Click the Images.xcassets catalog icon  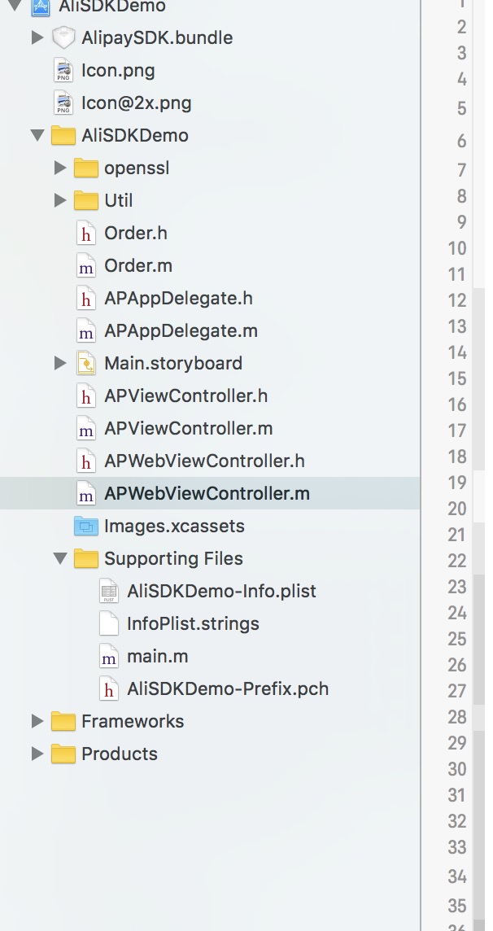86,526
